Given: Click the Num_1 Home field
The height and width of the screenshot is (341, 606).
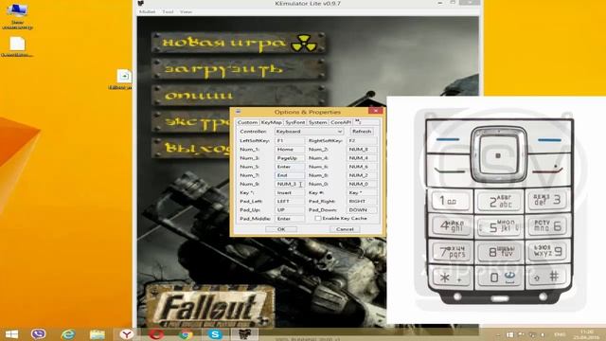Looking at the screenshot, I should (x=290, y=150).
